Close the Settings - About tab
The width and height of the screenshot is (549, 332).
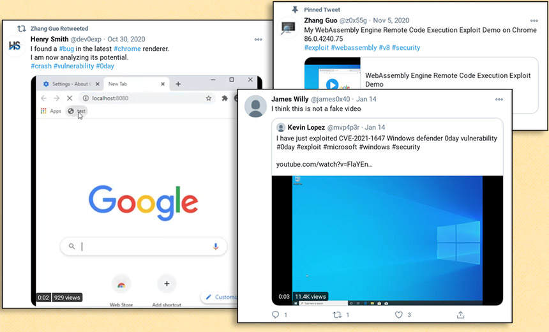[x=98, y=84]
